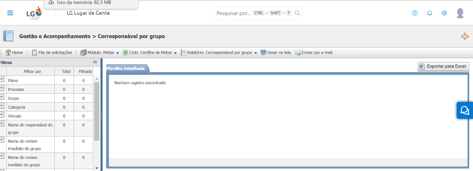Click the search magnifier icon
This screenshot has width=473, height=171.
pyautogui.click(x=297, y=13)
